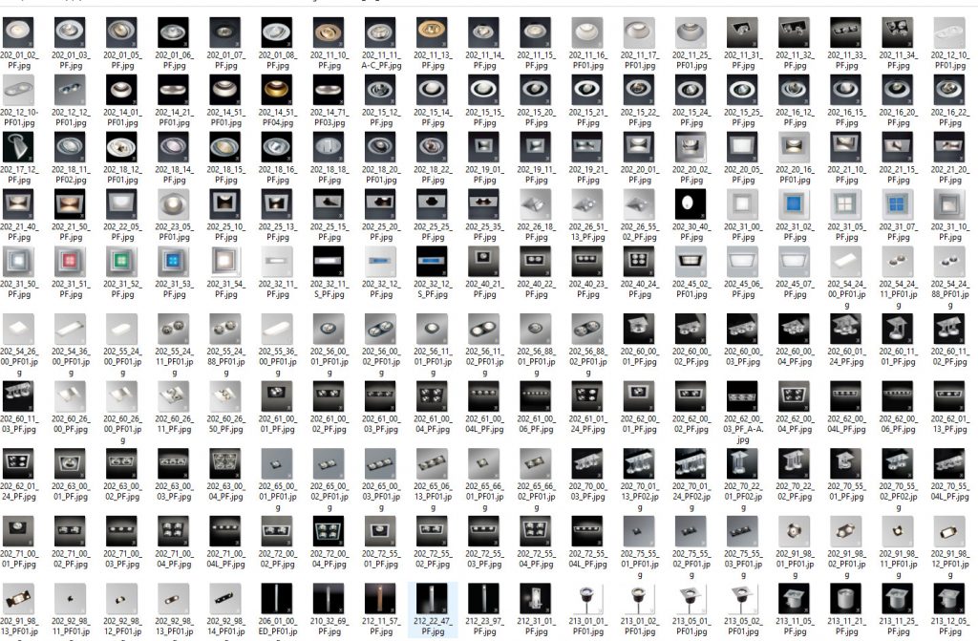Open file 202_11_11_A-C_PF.jpg
978x641 pixels.
(x=380, y=33)
